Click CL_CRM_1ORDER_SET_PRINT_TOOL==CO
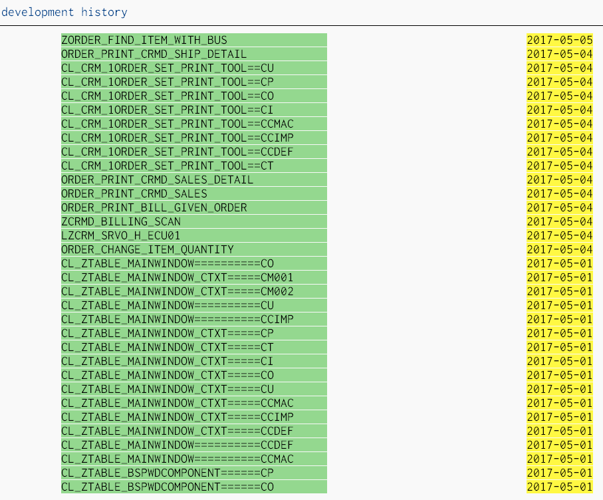The image size is (603, 500). (194, 96)
